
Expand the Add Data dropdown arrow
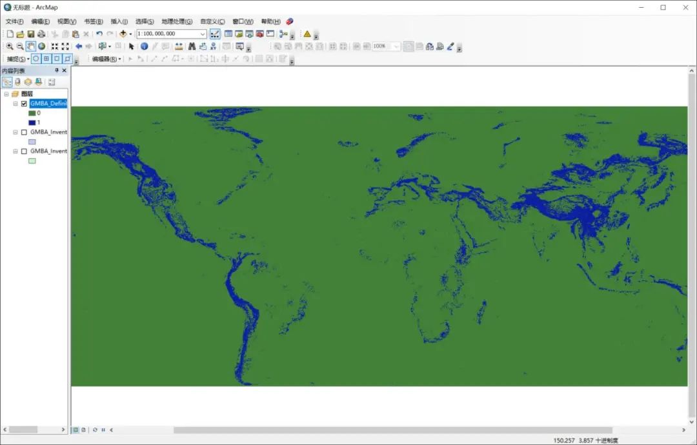pyautogui.click(x=130, y=34)
